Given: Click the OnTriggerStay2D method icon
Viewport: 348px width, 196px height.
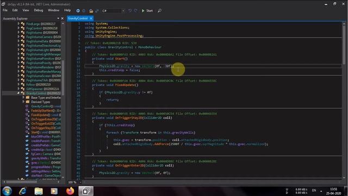Looking at the screenshot, I should tap(27, 128).
